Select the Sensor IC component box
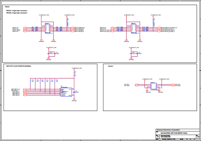This screenshot has width=201, height=141. (153, 86)
